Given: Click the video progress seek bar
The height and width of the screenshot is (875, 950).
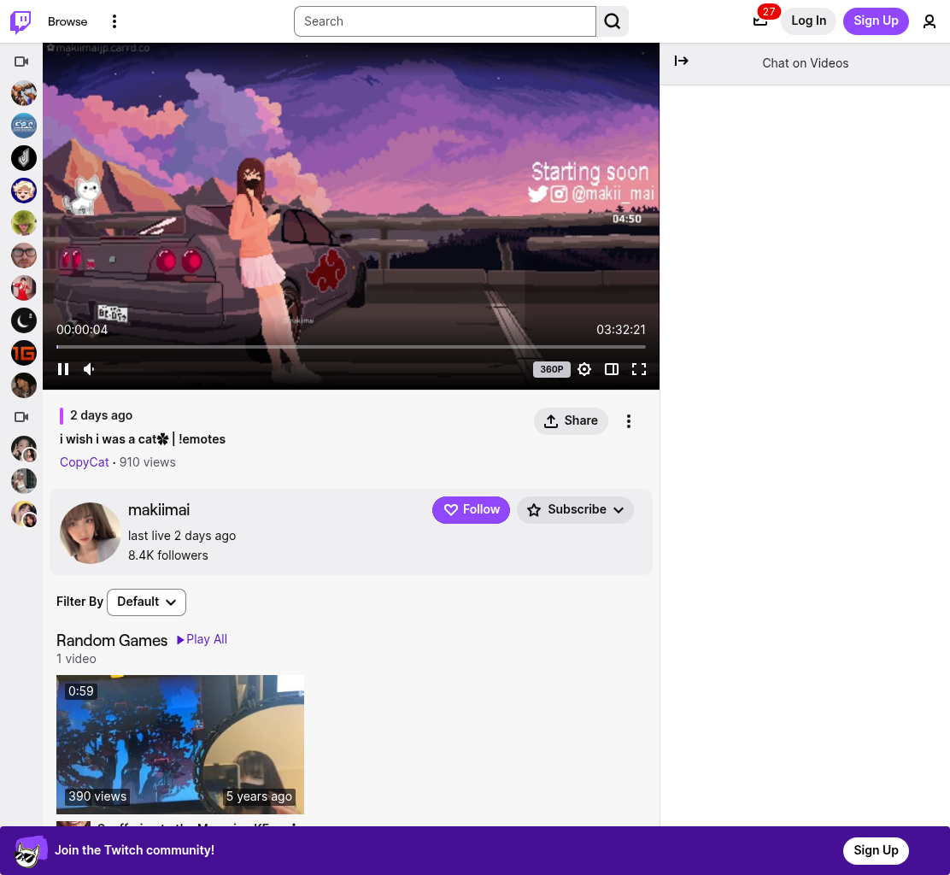Looking at the screenshot, I should 351,347.
